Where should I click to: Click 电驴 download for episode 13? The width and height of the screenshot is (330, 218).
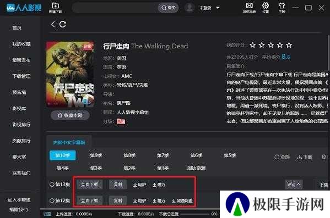[x=139, y=185]
